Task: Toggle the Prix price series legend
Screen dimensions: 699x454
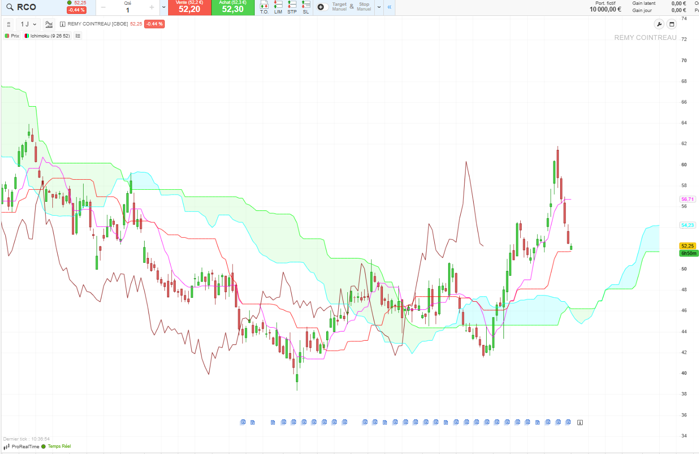Action: (x=12, y=36)
